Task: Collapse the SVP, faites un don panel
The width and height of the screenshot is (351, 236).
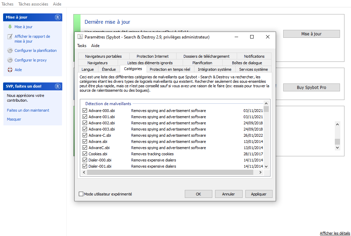Action: coord(58,86)
